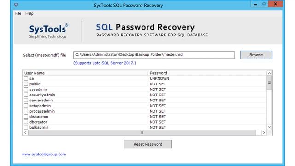Viewport: 295px width, 166px height.
Task: Click the horizontal scrollbar right arrow
Action: 264,133
